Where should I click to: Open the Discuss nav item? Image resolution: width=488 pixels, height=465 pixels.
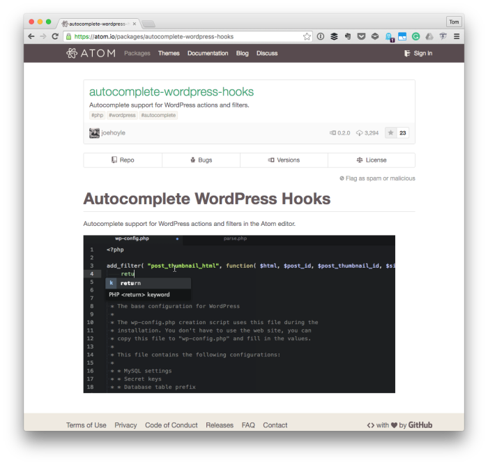[267, 53]
